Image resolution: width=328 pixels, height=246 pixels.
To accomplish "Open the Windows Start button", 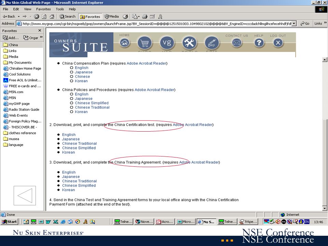I will click(x=10, y=221).
